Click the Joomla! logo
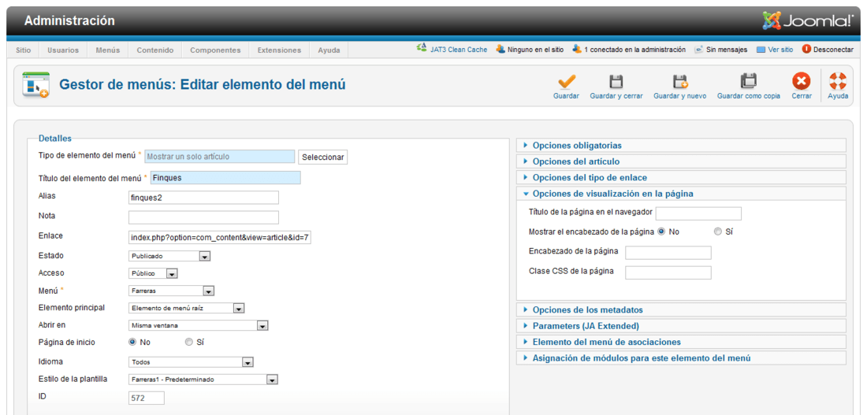Screen dimensions: 867x415 click(807, 20)
